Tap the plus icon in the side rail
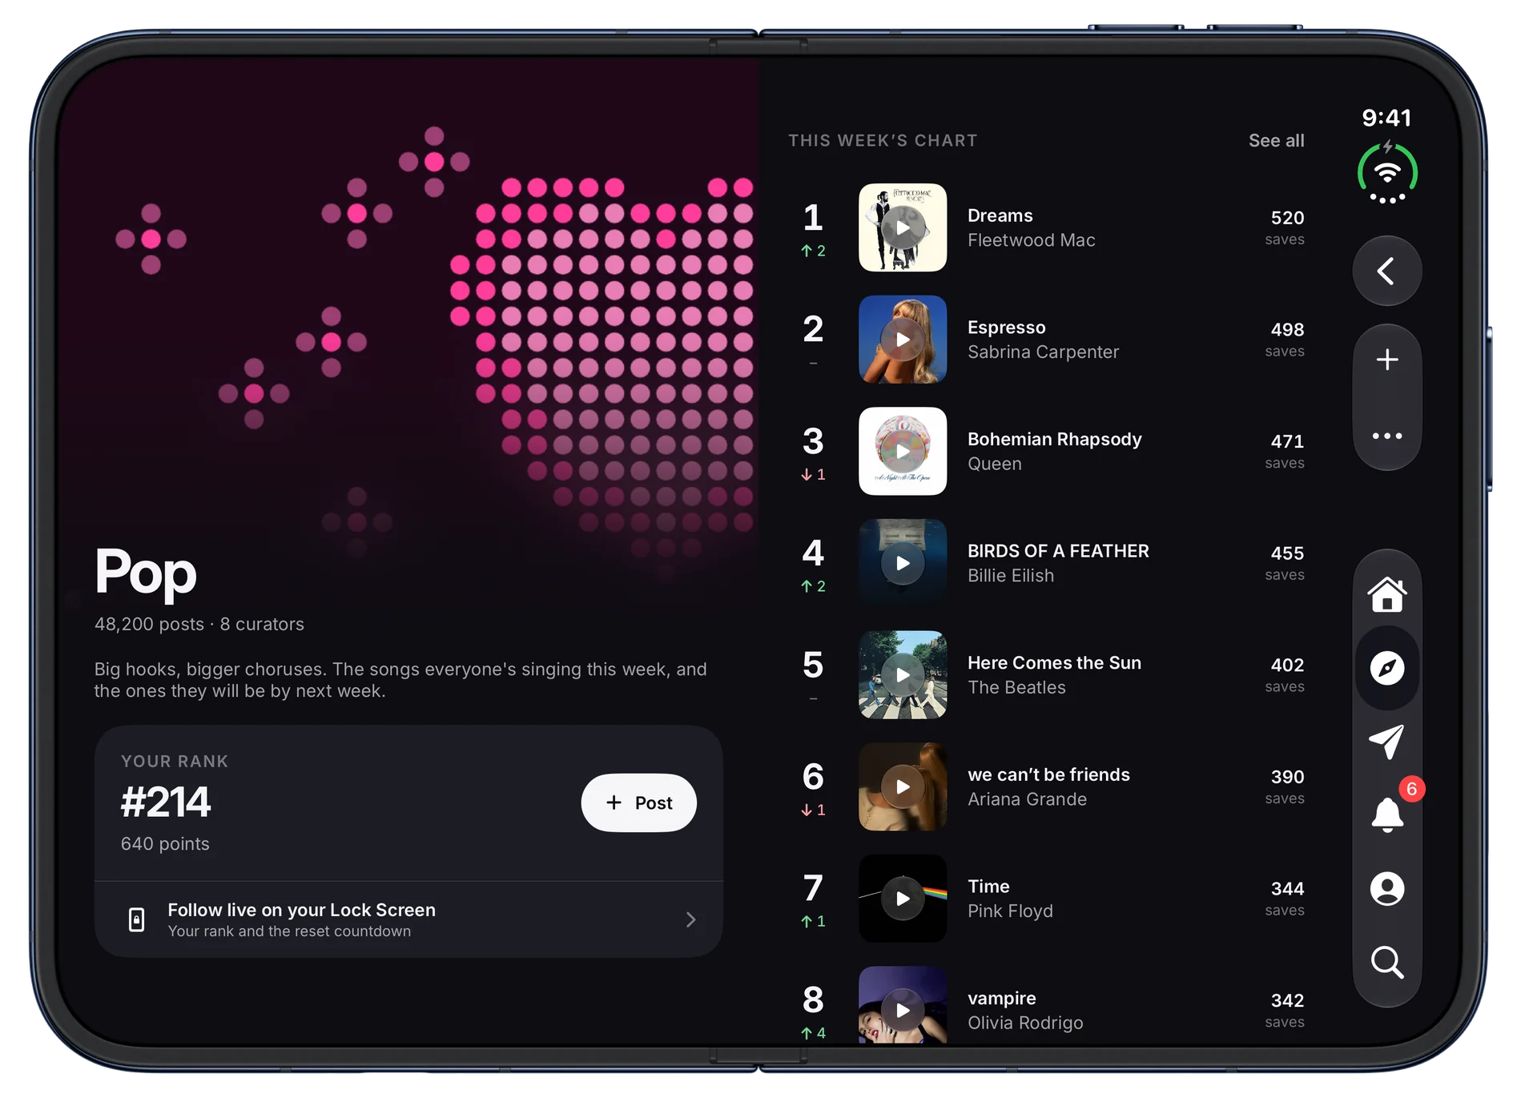The width and height of the screenshot is (1517, 1102). pyautogui.click(x=1386, y=360)
